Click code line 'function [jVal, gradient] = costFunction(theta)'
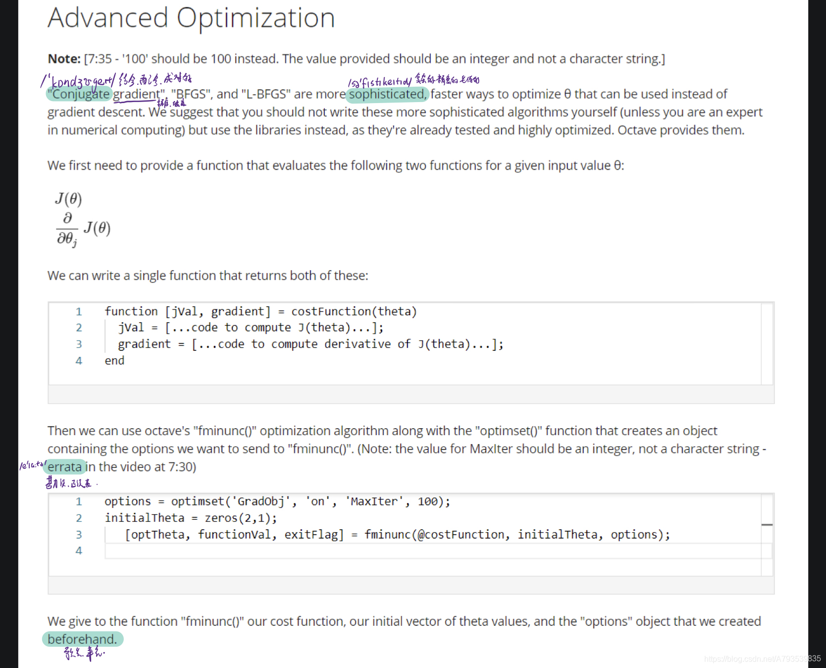The width and height of the screenshot is (826, 668). point(260,311)
